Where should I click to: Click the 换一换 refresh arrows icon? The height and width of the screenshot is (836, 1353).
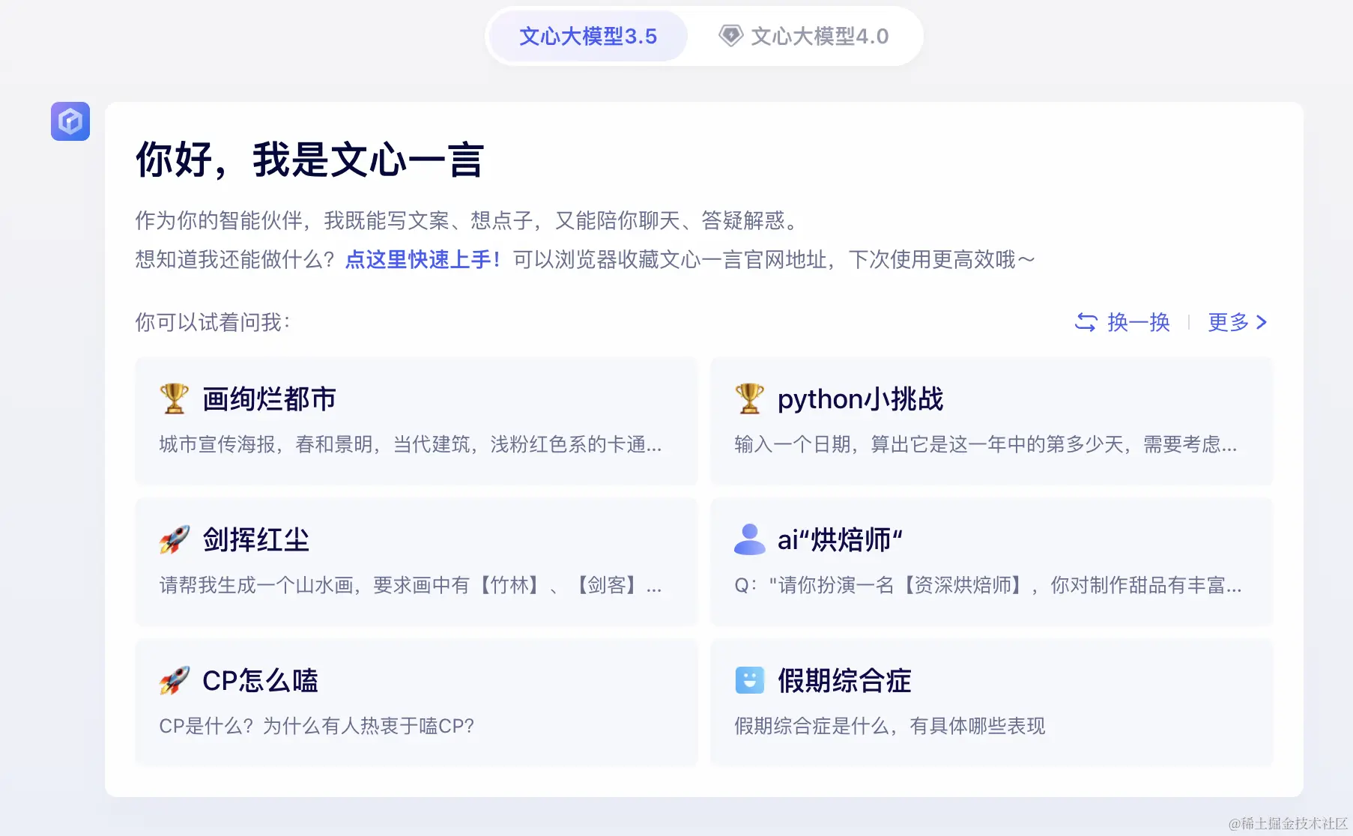coord(1086,322)
